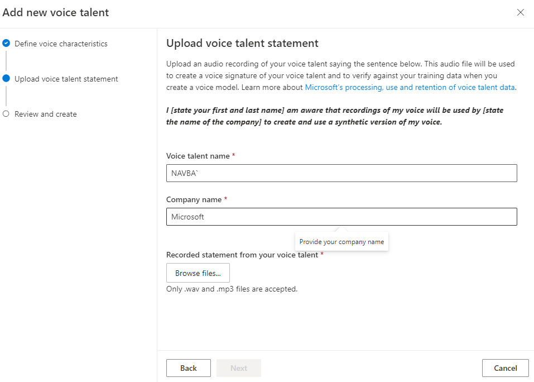Click the disabled Next button
Image resolution: width=534 pixels, height=382 pixels.
[x=238, y=367]
